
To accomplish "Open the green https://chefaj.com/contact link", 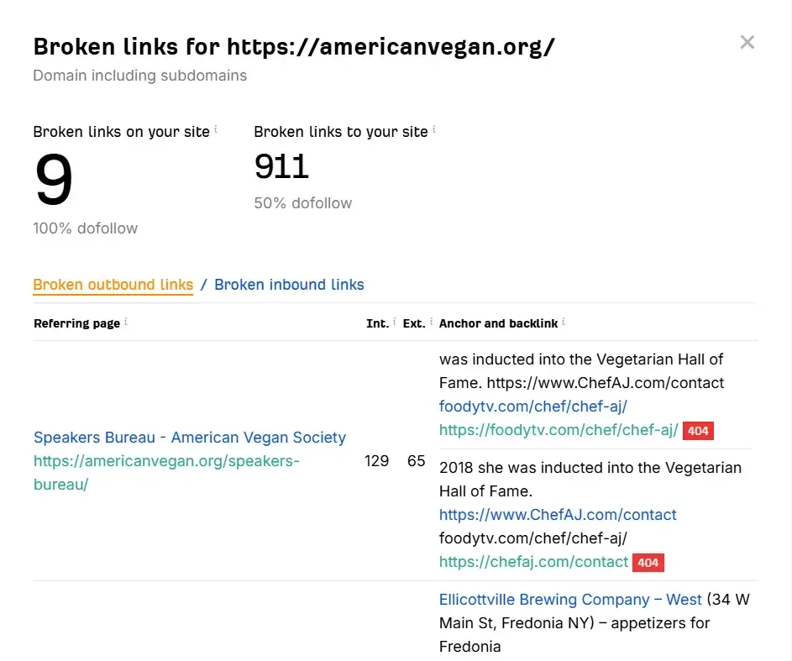I will pyautogui.click(x=533, y=562).
